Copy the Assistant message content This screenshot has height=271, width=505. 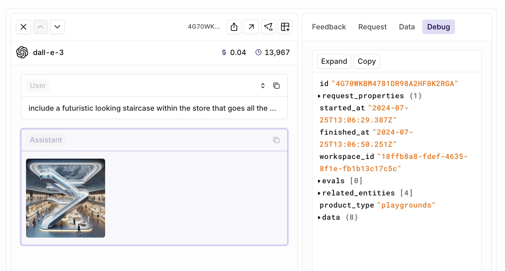276,140
